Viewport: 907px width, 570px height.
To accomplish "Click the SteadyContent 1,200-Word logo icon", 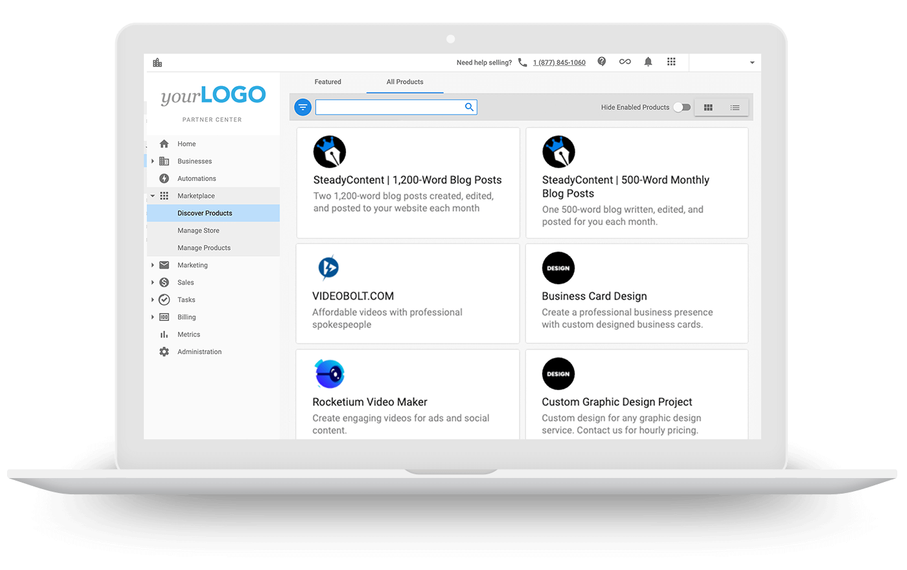I will (330, 152).
